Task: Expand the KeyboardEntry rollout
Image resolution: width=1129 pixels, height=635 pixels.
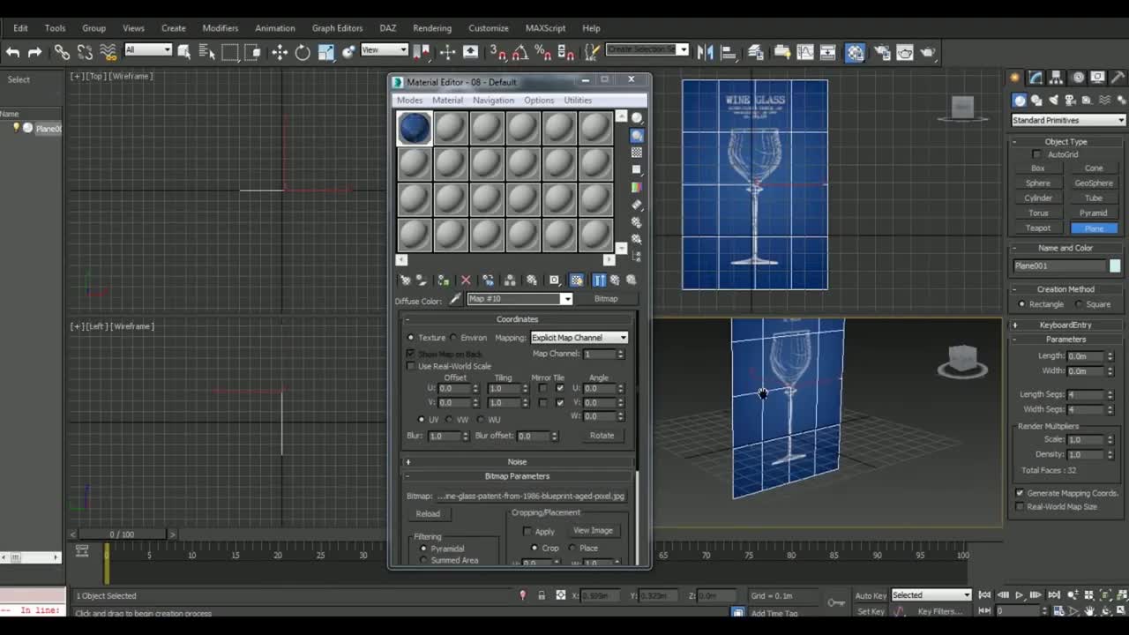Action: tap(1065, 325)
